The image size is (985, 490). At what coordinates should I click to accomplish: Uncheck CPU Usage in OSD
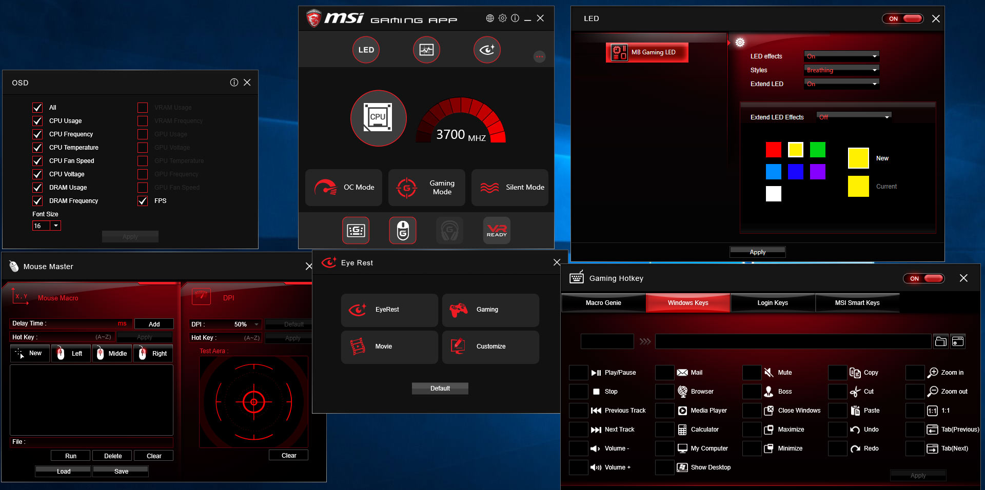[x=37, y=121]
